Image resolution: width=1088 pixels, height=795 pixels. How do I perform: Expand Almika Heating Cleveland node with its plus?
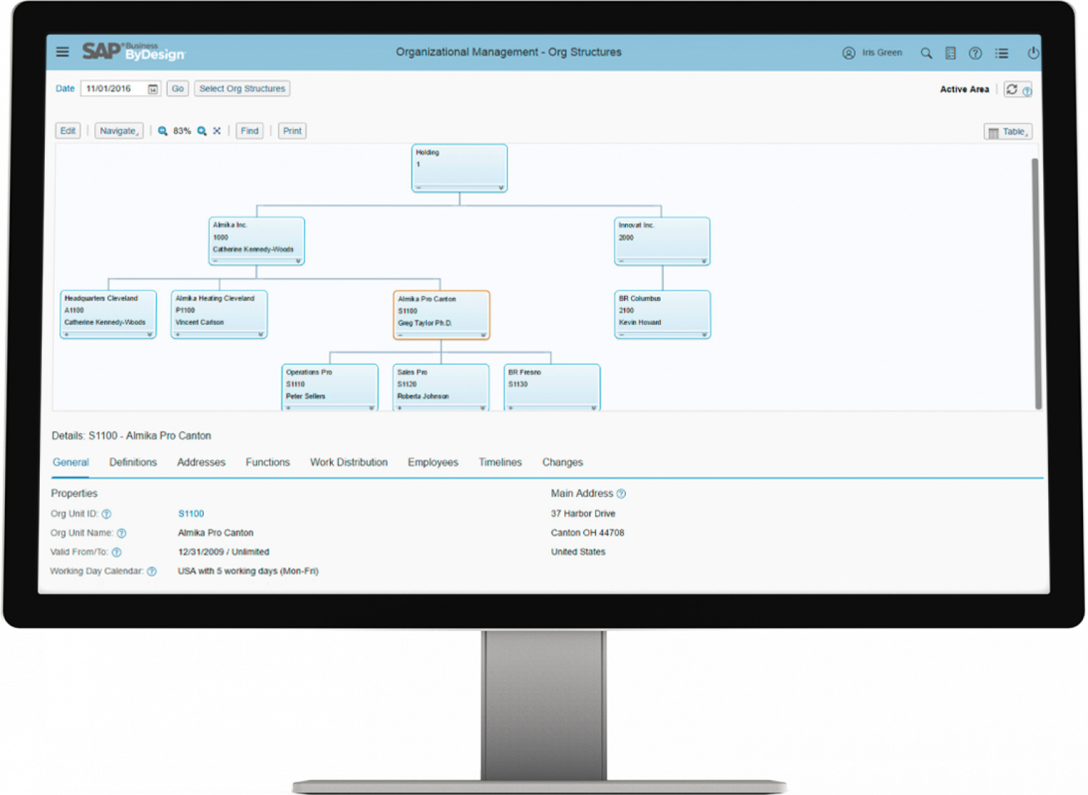[x=178, y=334]
